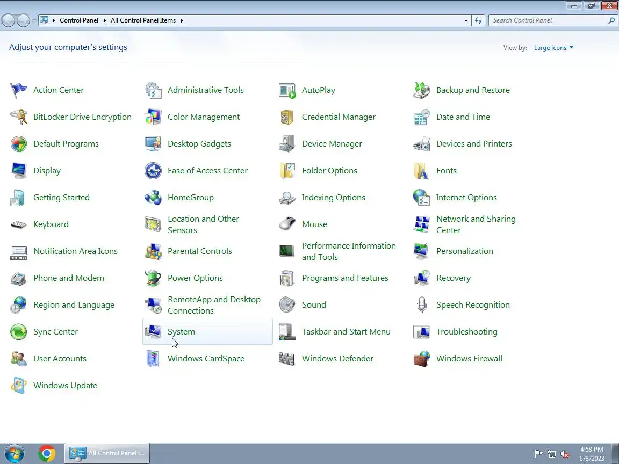
Task: Click the Default Programs icon
Action: click(19, 144)
